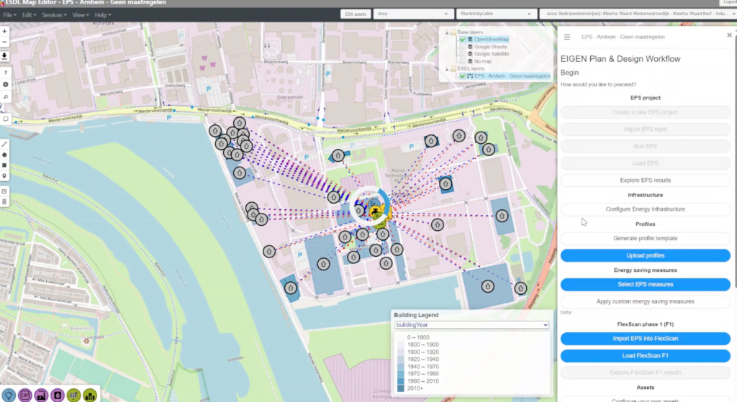The height and width of the screenshot is (402, 737).
Task: Open the buildingYear legend dropdown
Action: pos(471,325)
